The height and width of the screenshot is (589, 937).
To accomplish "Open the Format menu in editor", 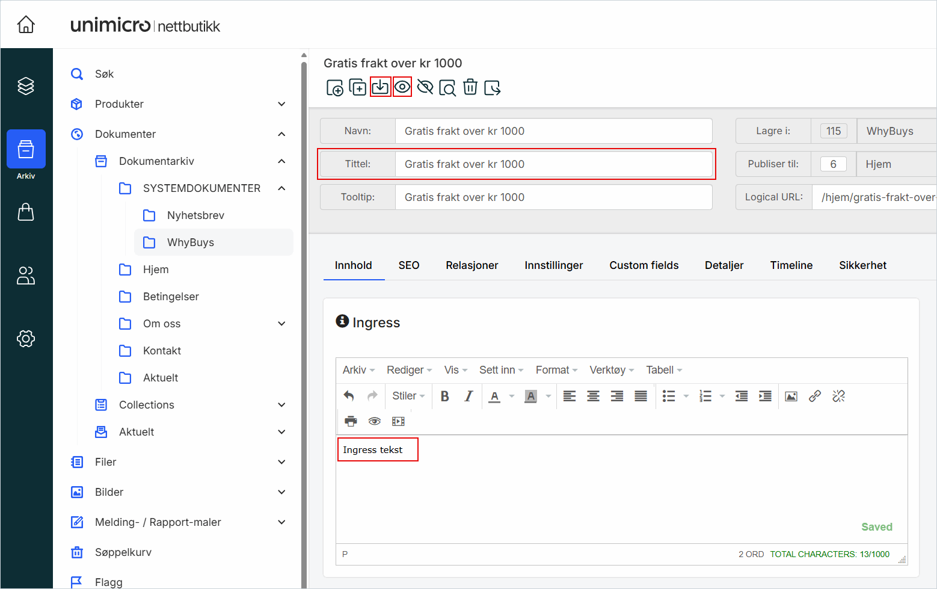I will [556, 370].
